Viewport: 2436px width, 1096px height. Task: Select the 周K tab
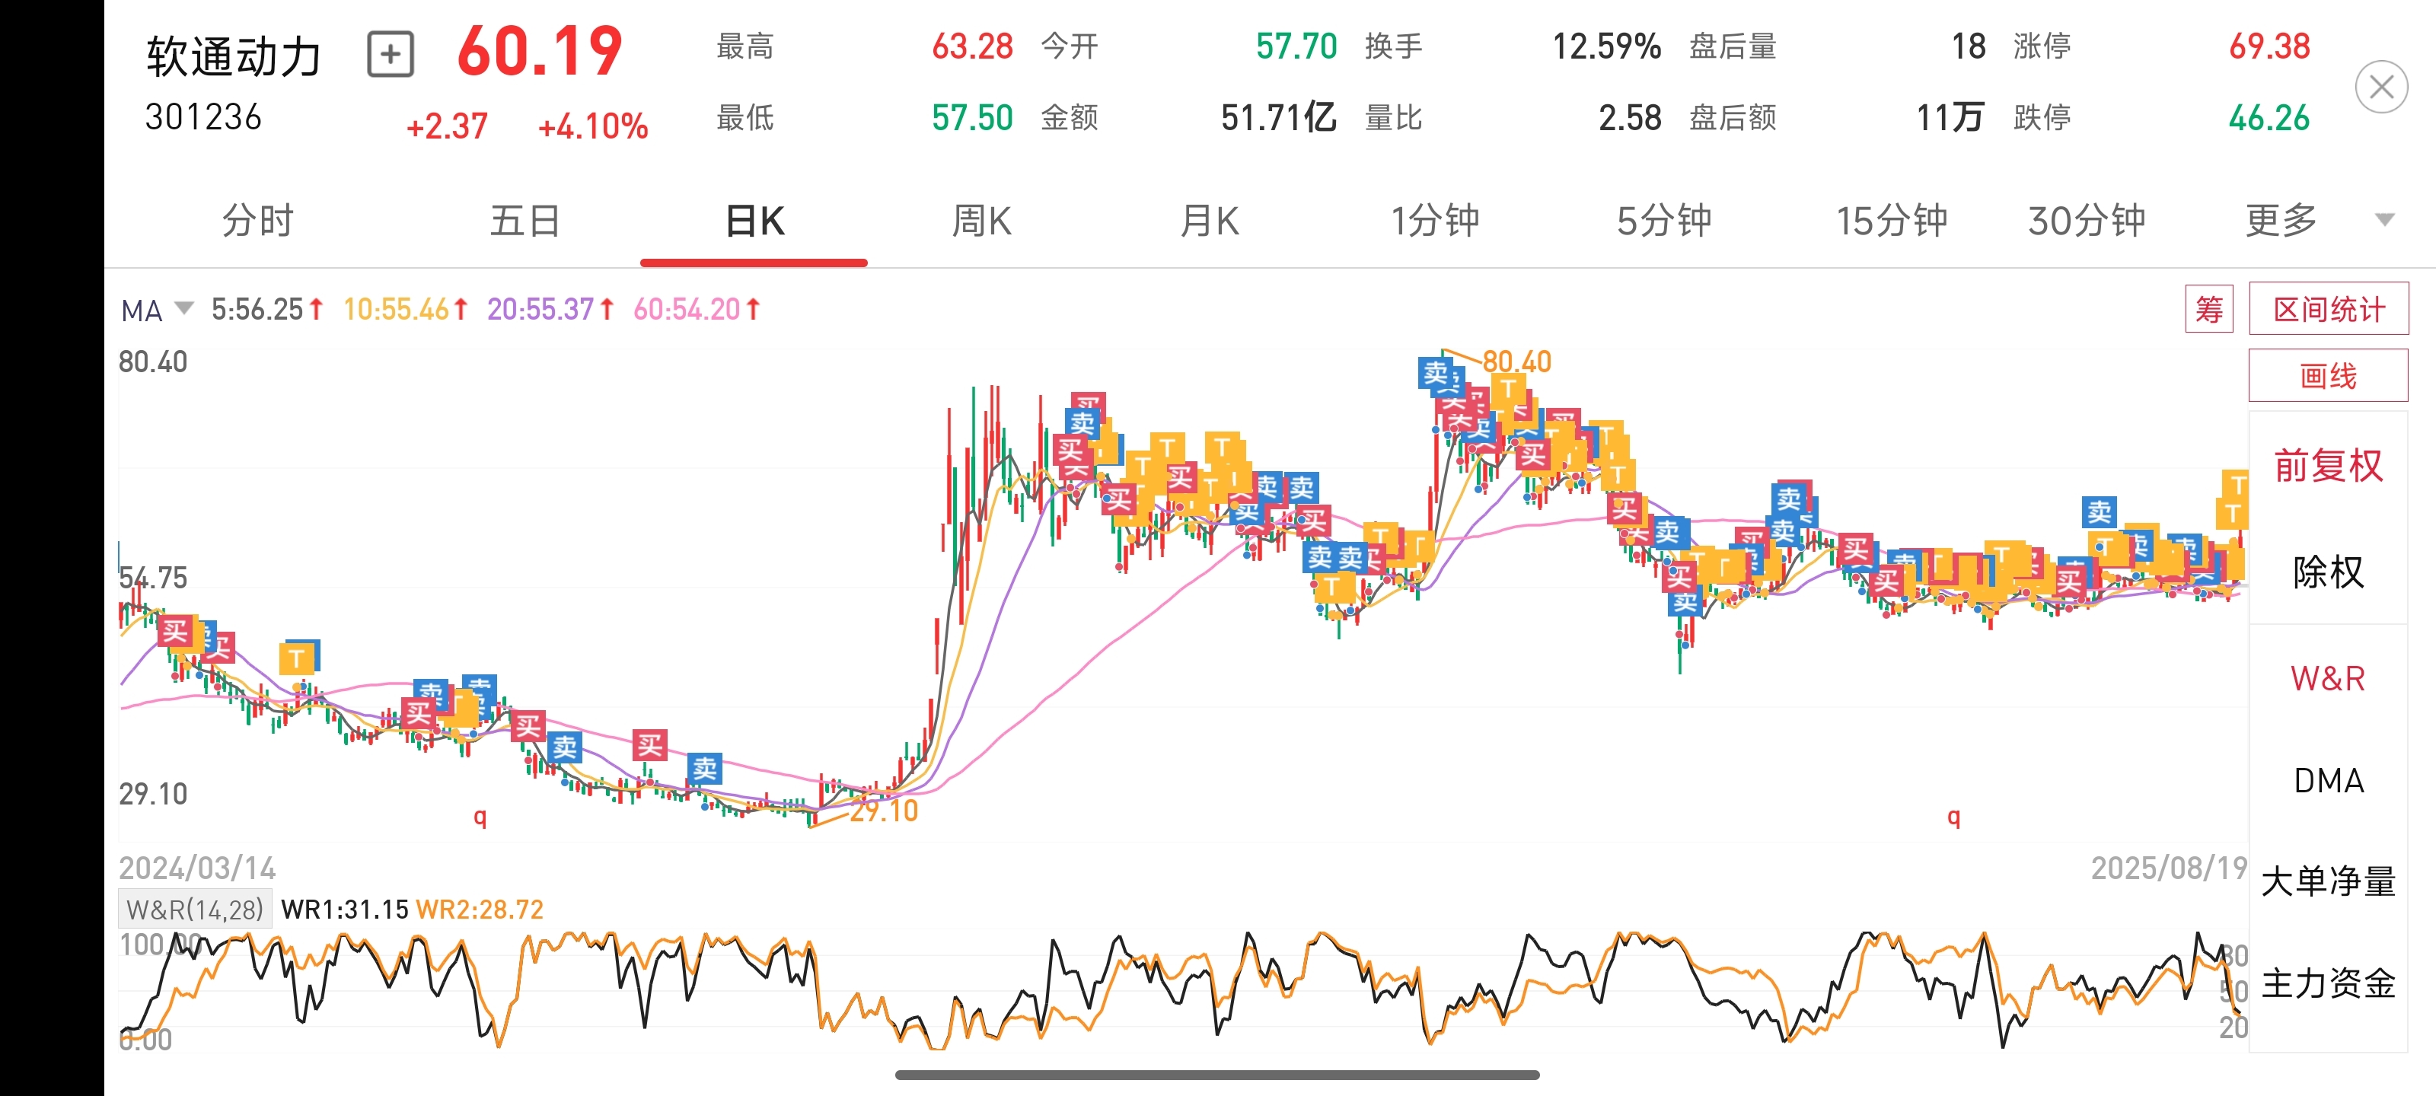[x=981, y=220]
